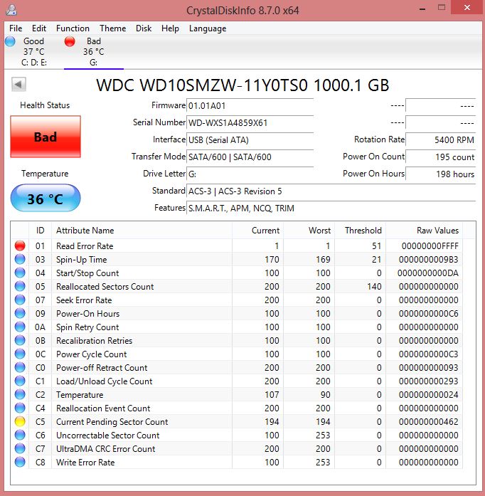
Task: Click threshold value 140
Action: click(x=374, y=286)
